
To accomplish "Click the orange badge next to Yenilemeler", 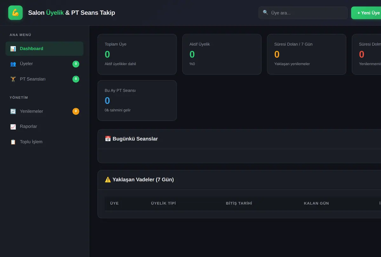I will (76, 111).
